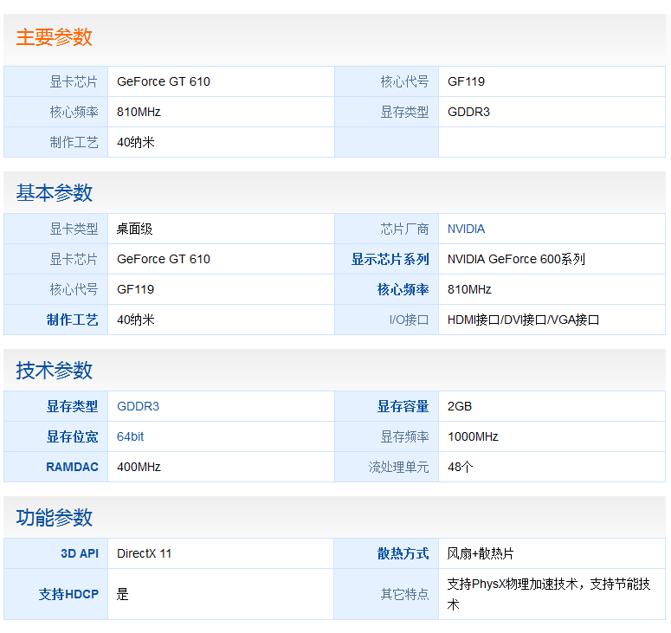Click the 是 value beside 支持HDCP
This screenshot has width=671, height=633.
(x=122, y=595)
